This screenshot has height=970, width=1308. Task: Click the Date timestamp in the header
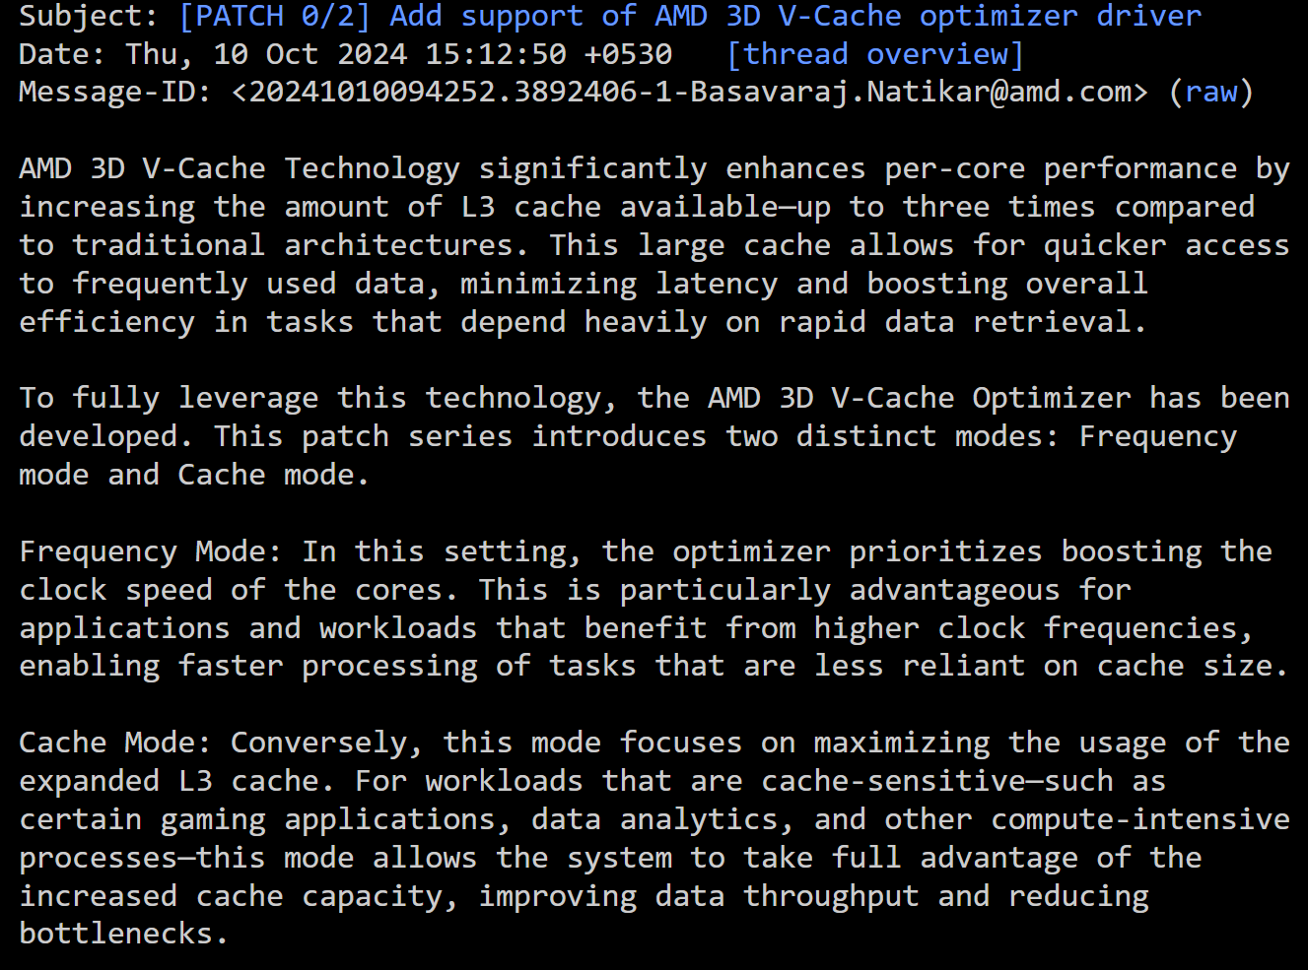coord(398,54)
